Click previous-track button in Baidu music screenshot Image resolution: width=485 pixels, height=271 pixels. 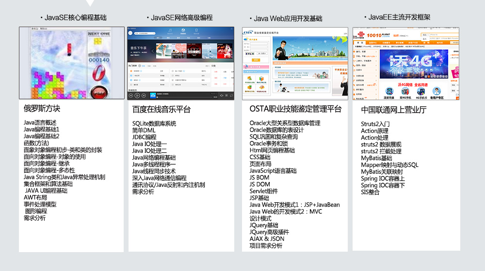pos(131,96)
